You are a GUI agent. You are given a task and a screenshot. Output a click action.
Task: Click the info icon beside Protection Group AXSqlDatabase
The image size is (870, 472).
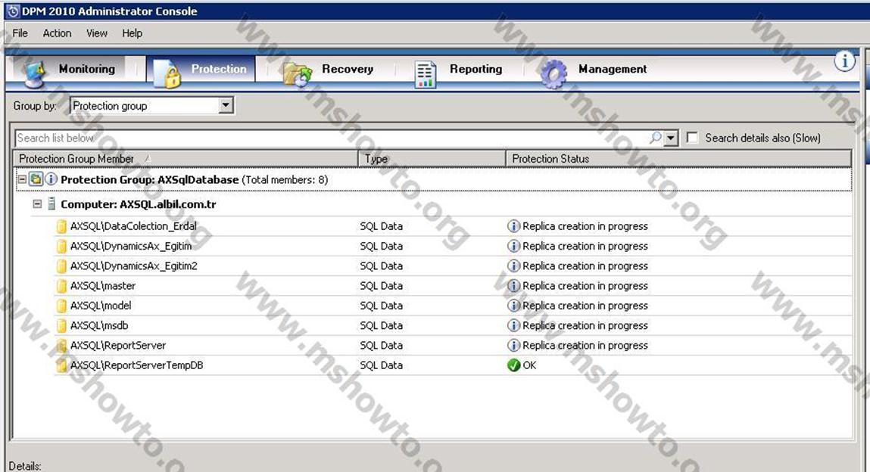tap(51, 179)
